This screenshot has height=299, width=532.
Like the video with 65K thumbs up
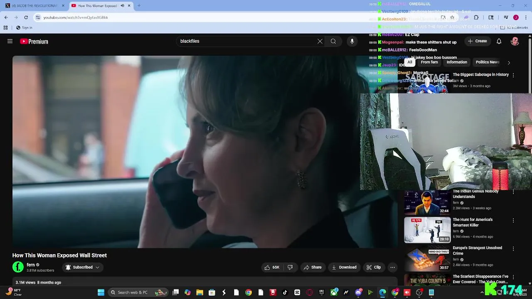(x=271, y=267)
